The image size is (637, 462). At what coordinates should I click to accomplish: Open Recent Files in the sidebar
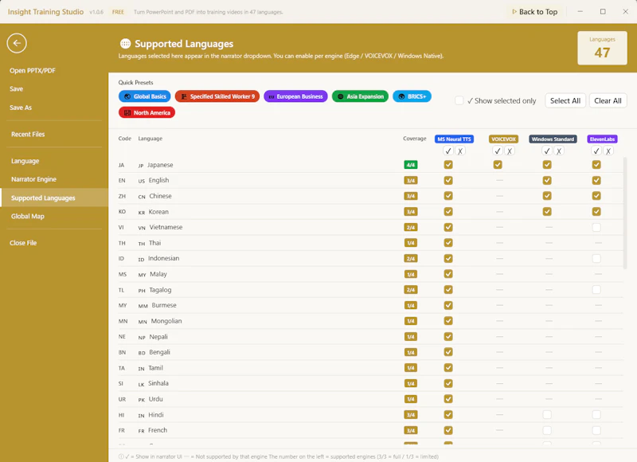point(28,135)
